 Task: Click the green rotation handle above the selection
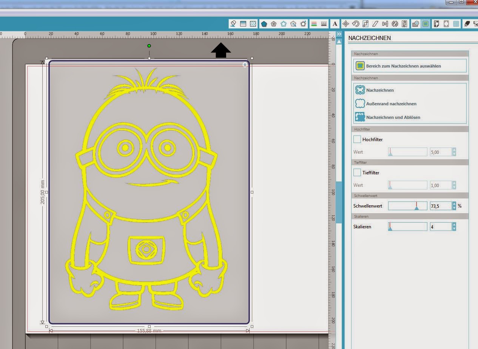(x=149, y=46)
